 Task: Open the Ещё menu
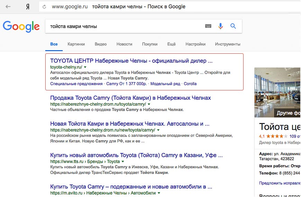coord(171,44)
